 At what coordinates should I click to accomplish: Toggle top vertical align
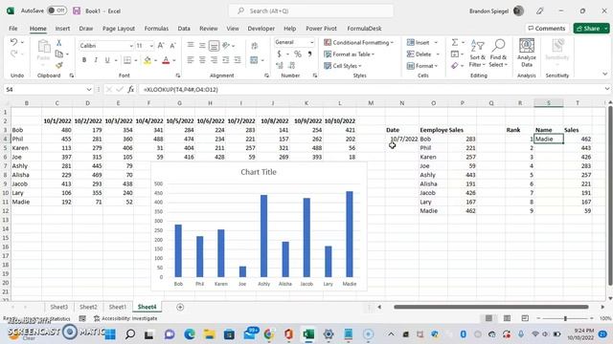pyautogui.click(x=191, y=46)
